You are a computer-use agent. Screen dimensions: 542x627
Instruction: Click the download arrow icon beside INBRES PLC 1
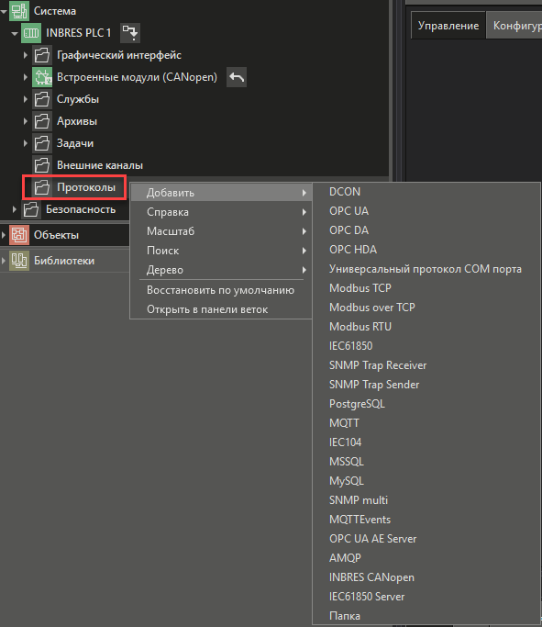(130, 33)
